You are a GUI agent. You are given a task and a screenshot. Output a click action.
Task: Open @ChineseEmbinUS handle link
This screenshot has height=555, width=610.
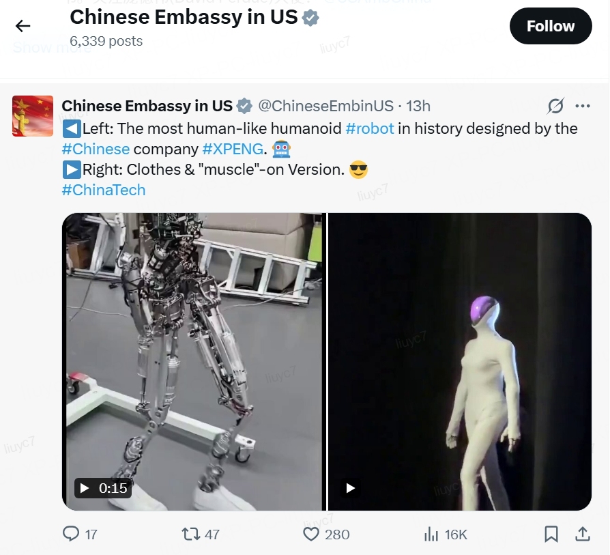(x=325, y=106)
